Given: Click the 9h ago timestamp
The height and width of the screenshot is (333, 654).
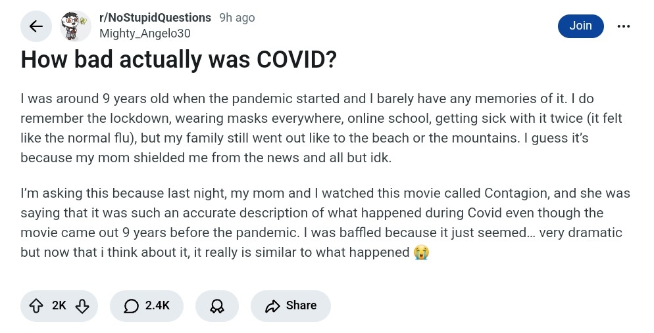Looking at the screenshot, I should pos(237,18).
